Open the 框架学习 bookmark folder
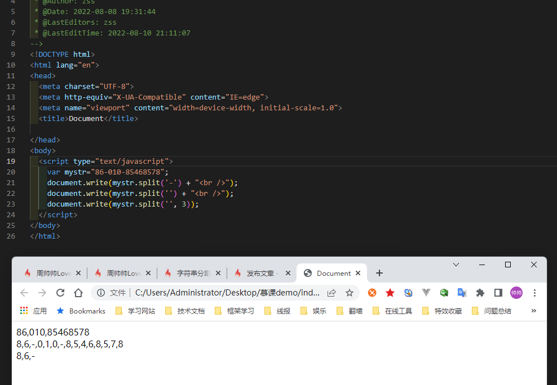Image resolution: width=557 pixels, height=385 pixels. [x=235, y=311]
